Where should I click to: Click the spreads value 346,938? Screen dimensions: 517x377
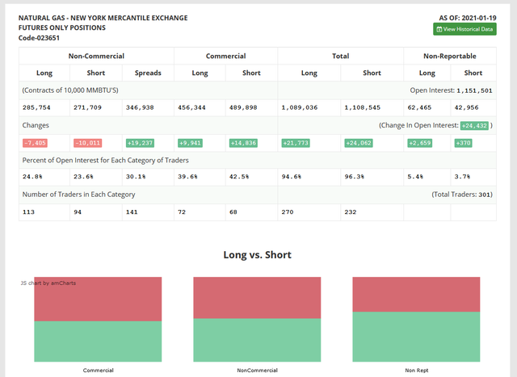click(140, 107)
